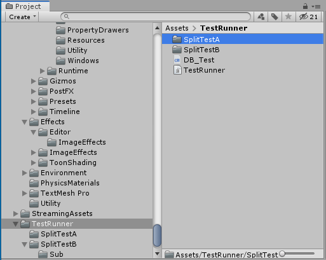Click Assets in the breadcrumb path
This screenshot has width=326, height=260.
click(177, 28)
